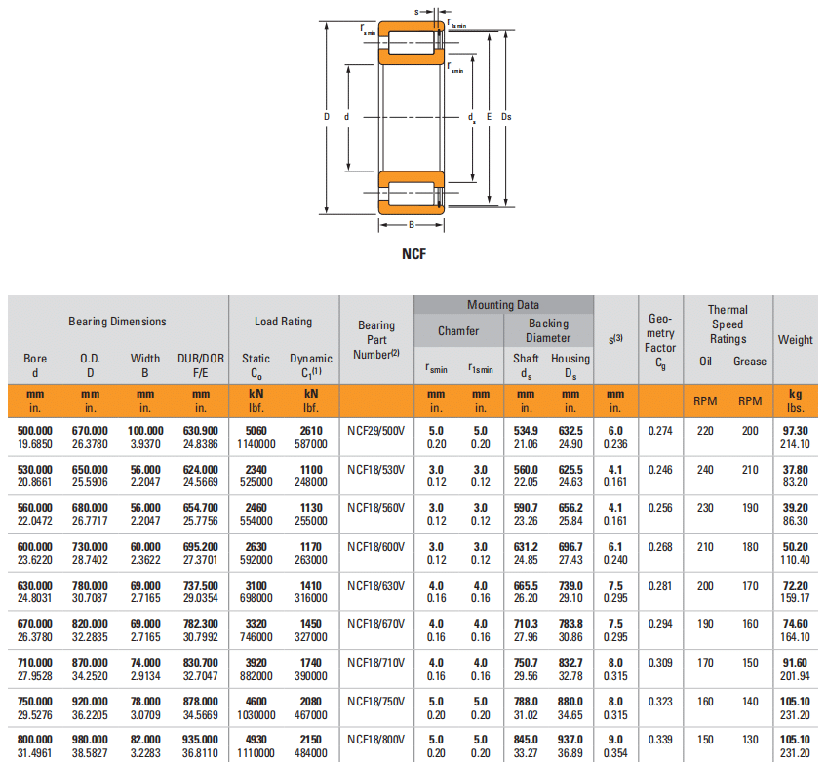
Task: Select the Thermal Speed Ratings header
Action: point(727,324)
